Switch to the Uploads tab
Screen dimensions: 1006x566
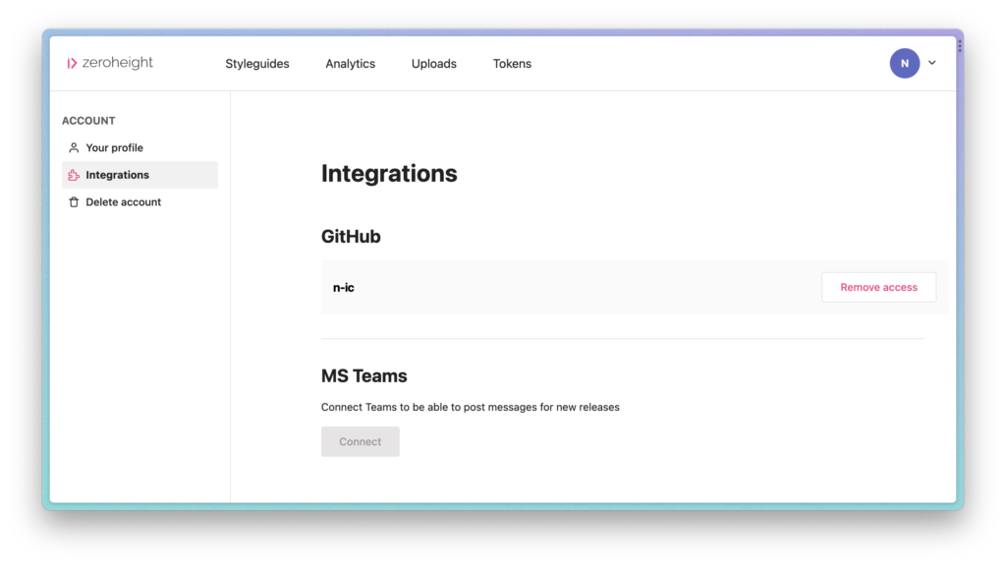click(433, 64)
